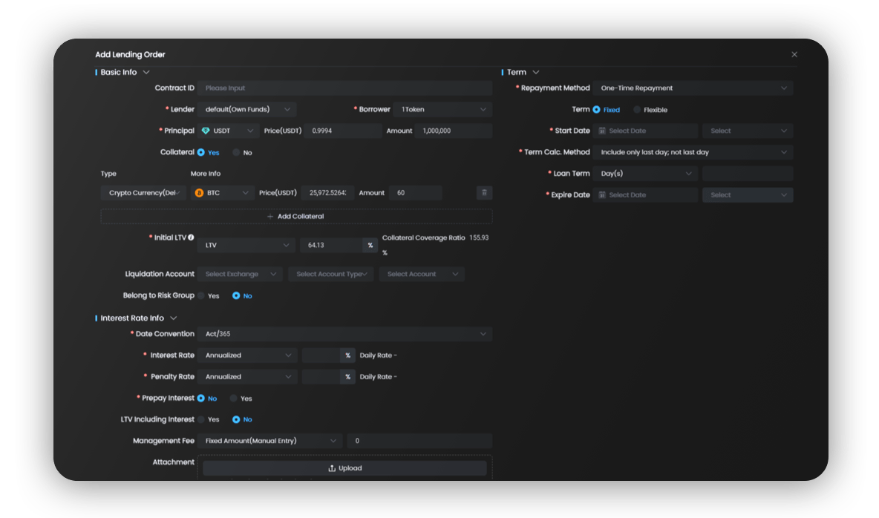Delete the BTC collateral row via trash icon
879x518 pixels.
point(483,193)
